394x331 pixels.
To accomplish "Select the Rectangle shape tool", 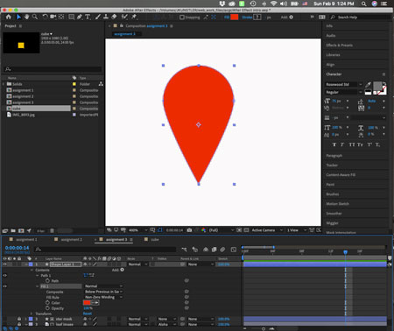I will [x=71, y=17].
